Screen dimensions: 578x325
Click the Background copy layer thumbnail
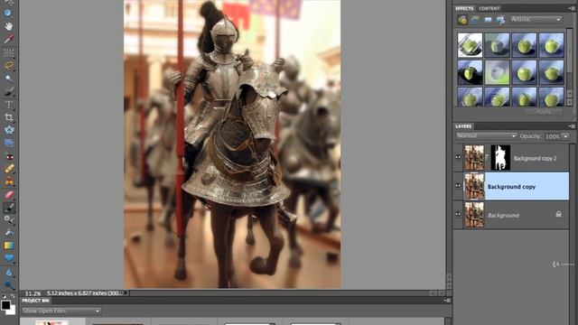[x=474, y=186]
